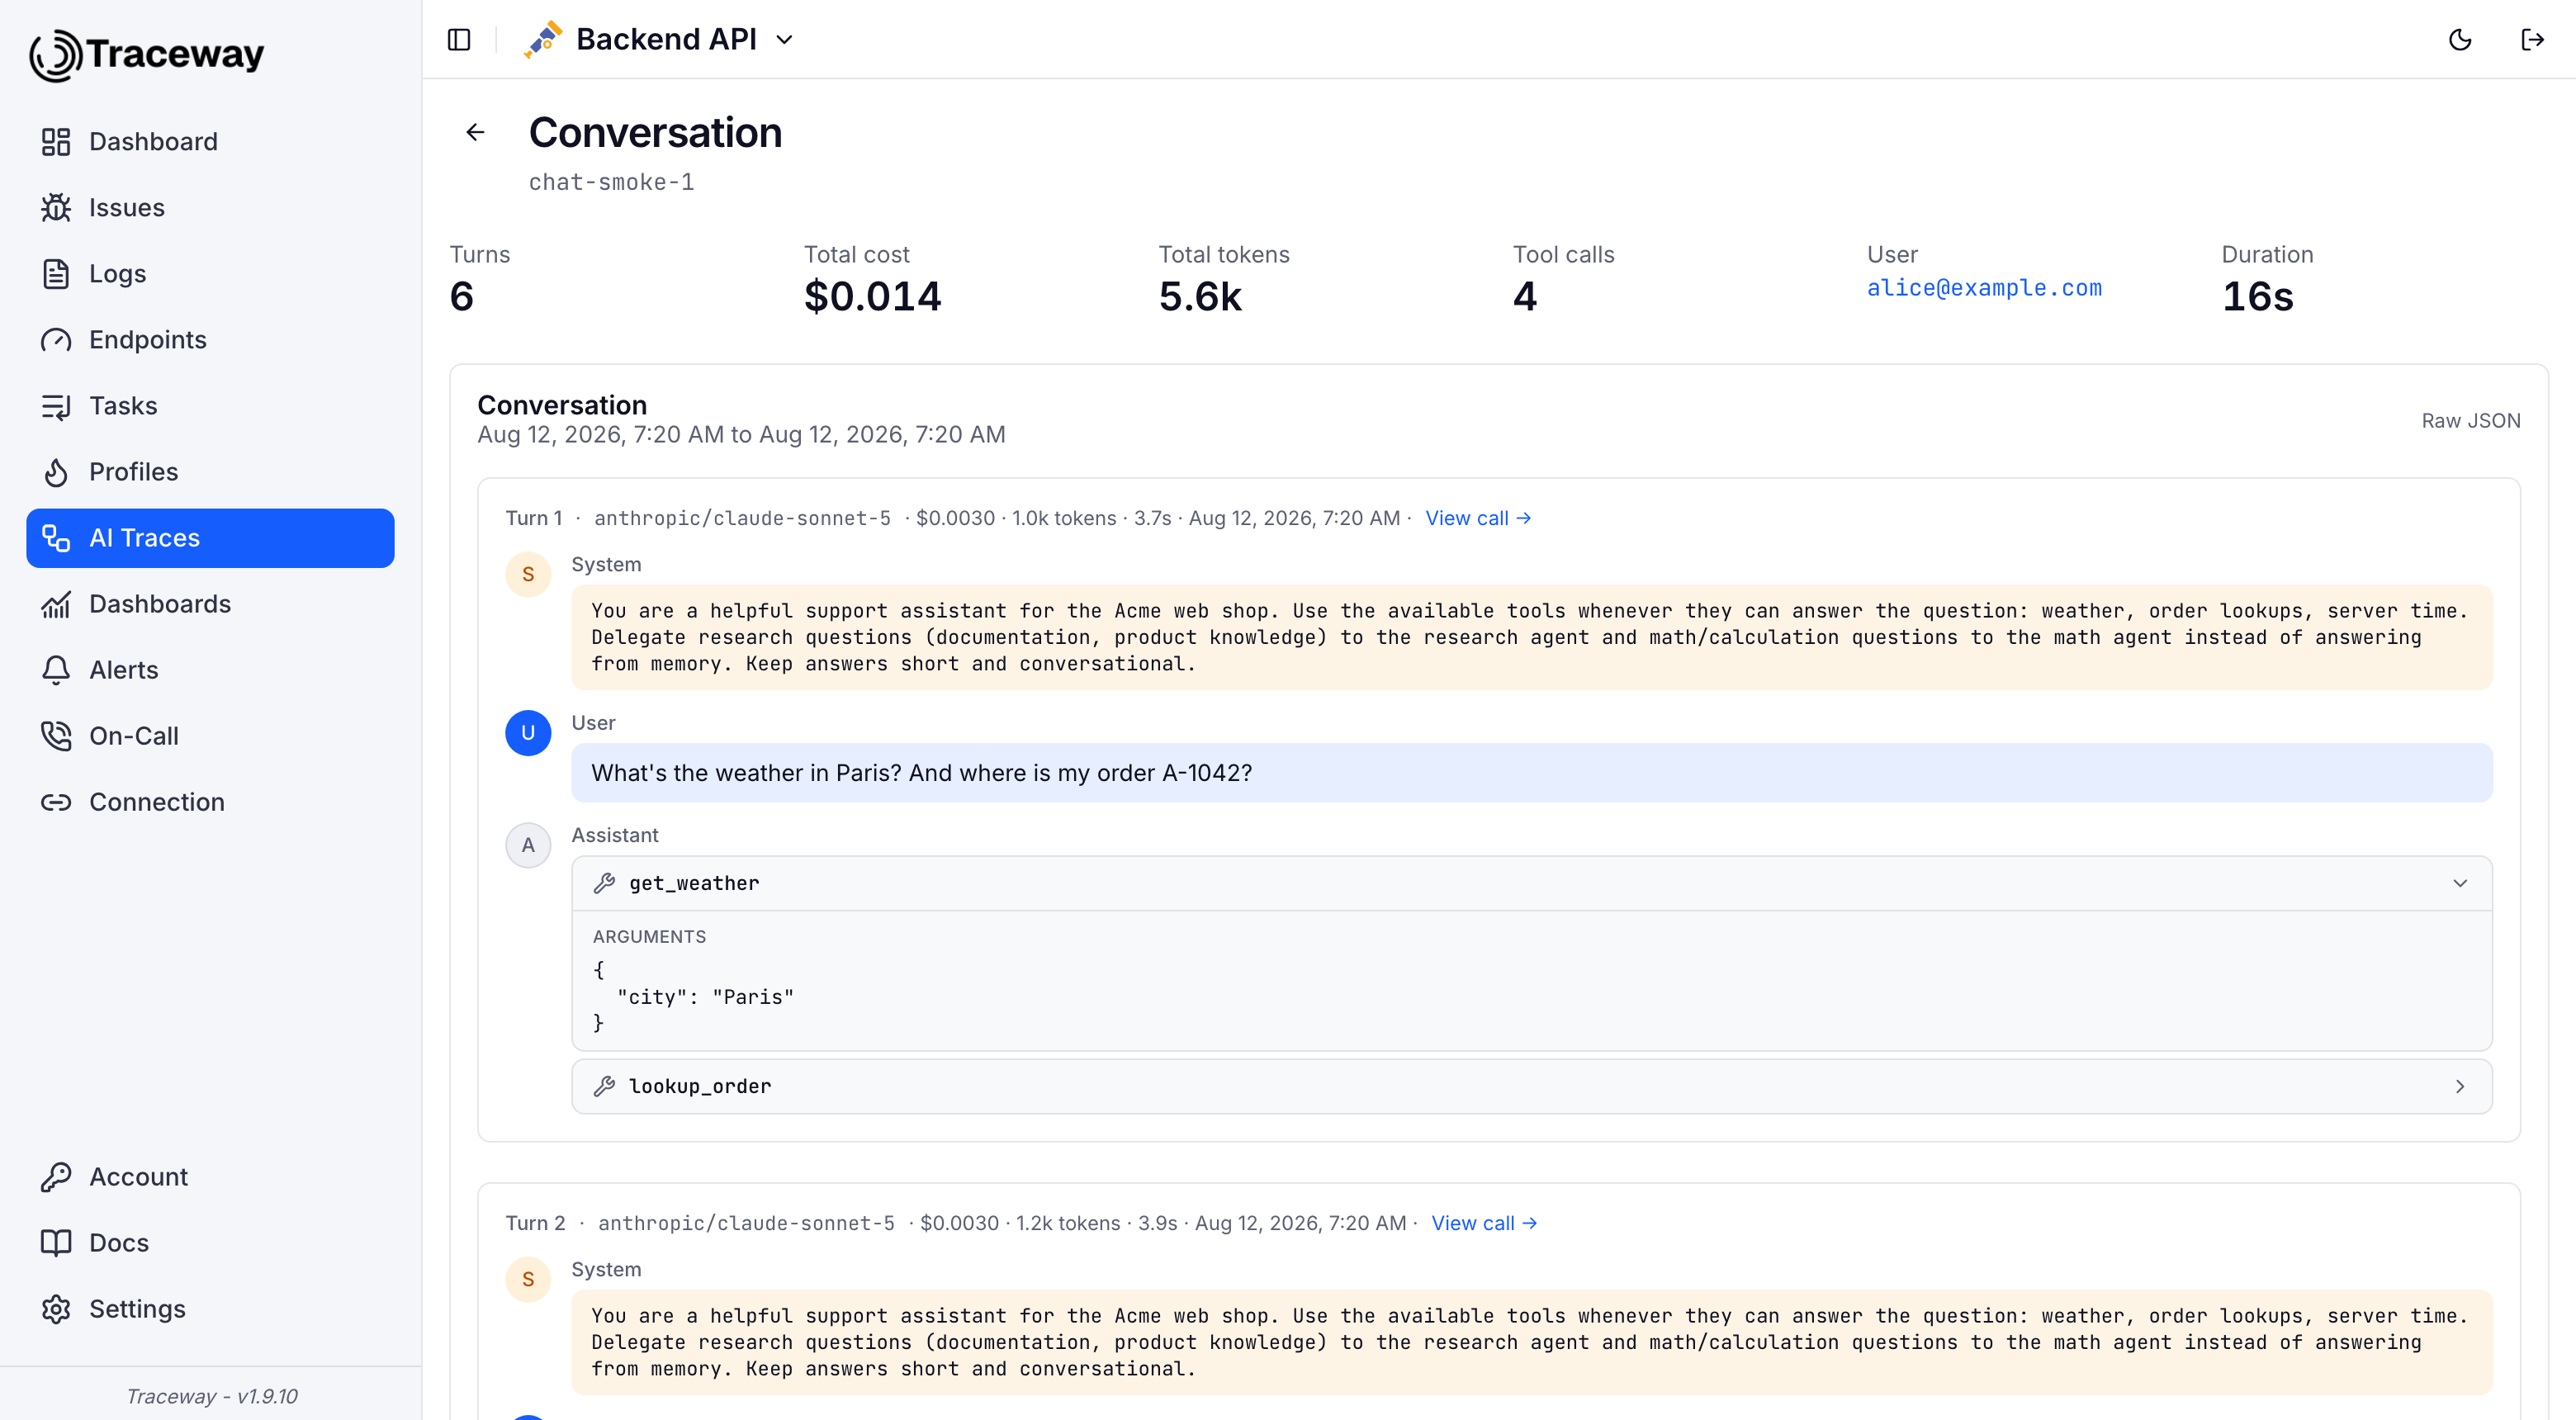Open alice@example.com user link

point(1984,288)
